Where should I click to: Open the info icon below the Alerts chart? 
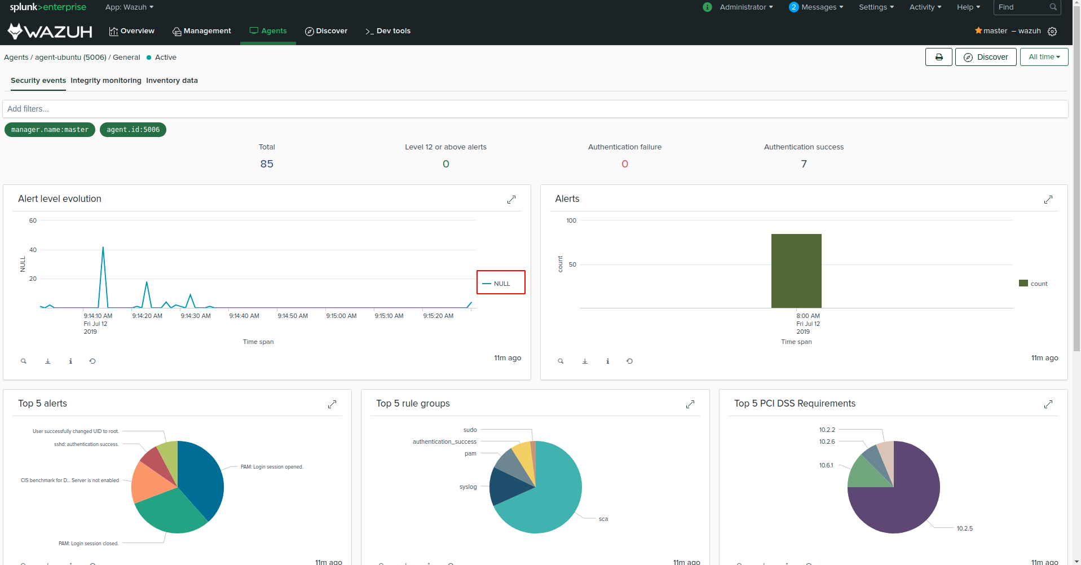pyautogui.click(x=607, y=361)
